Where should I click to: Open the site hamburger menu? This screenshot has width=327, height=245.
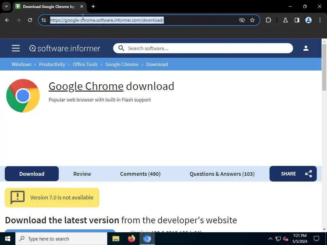tap(16, 48)
